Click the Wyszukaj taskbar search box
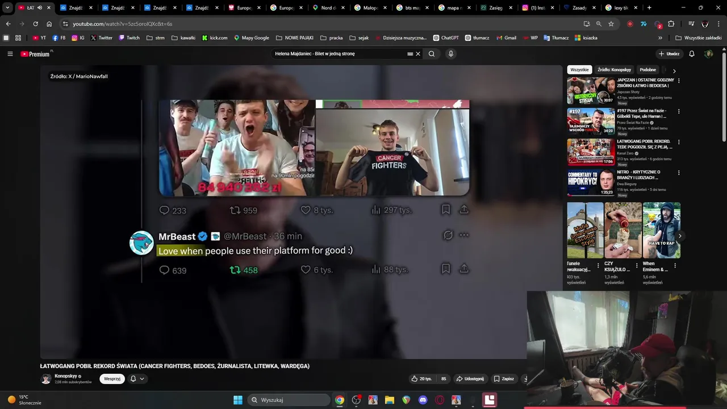This screenshot has height=409, width=727. (x=290, y=400)
